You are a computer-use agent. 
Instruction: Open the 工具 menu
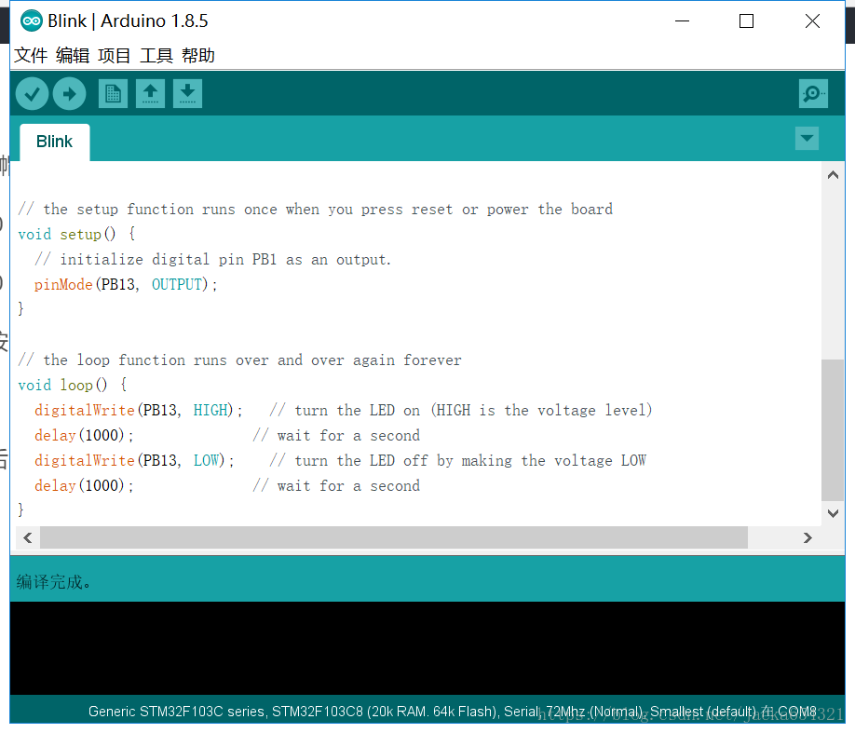(156, 55)
